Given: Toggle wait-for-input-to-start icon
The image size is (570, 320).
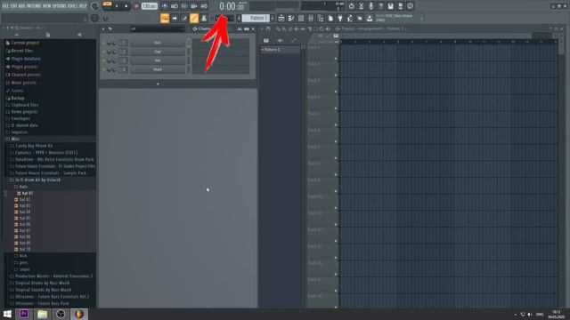Looking at the screenshot, I should (x=175, y=6).
